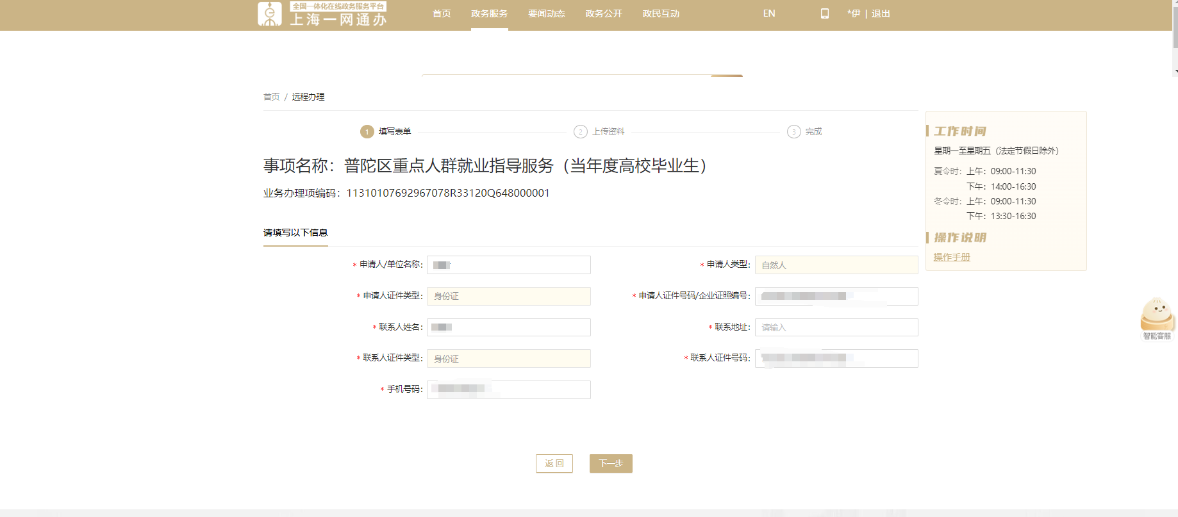Open the 智能客服 assistant mascot
Image resolution: width=1178 pixels, height=517 pixels.
[1156, 315]
